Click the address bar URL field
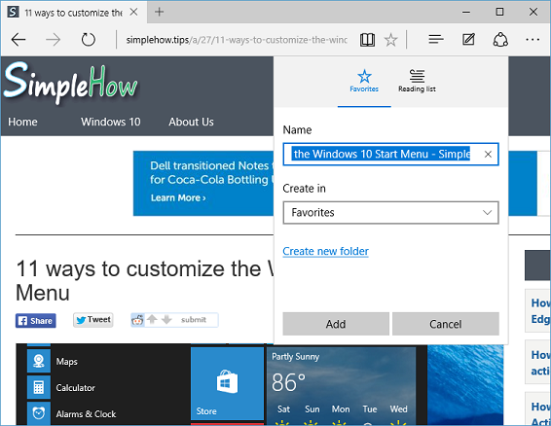Image resolution: width=551 pixels, height=426 pixels. (x=237, y=40)
